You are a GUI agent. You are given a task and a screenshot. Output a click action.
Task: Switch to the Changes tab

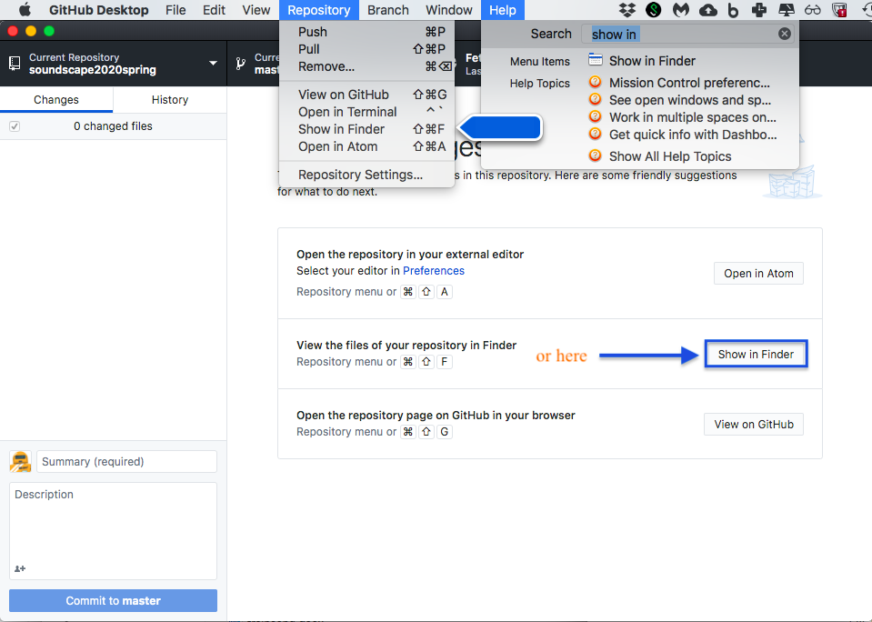tap(56, 100)
